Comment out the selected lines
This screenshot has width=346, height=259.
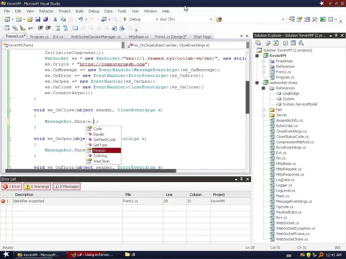coord(58,28)
